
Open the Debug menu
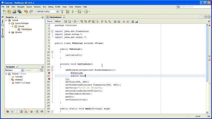pos(51,7)
